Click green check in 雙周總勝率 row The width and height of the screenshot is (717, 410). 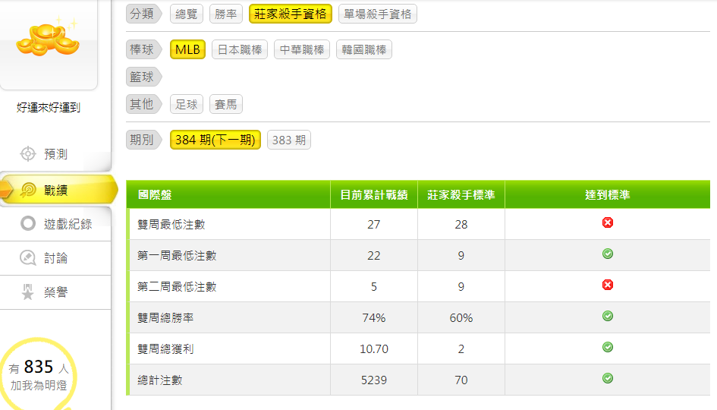tap(607, 316)
